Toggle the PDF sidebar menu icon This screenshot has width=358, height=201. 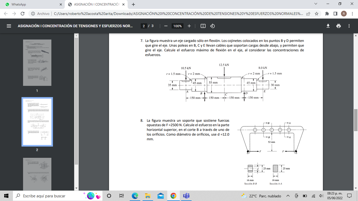9,26
